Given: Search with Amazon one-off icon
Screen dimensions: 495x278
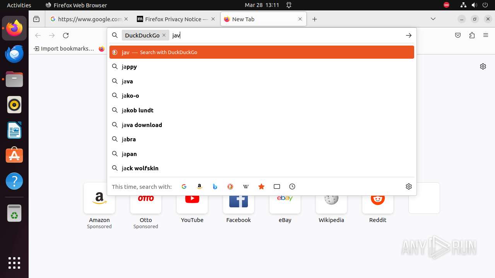Looking at the screenshot, I should tap(200, 186).
